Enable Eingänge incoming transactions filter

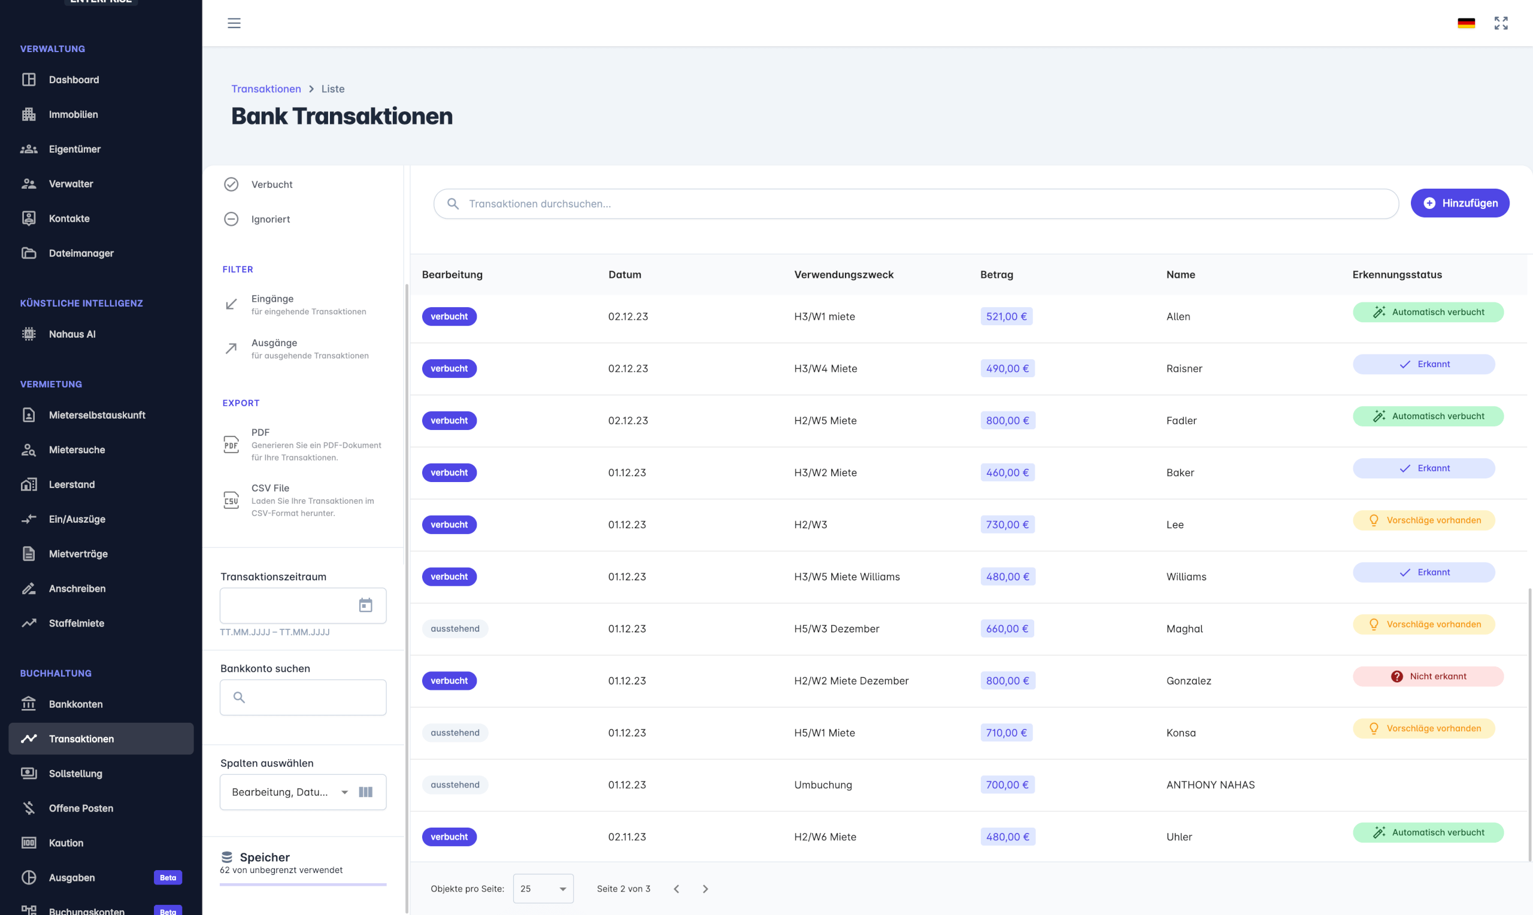tap(303, 305)
